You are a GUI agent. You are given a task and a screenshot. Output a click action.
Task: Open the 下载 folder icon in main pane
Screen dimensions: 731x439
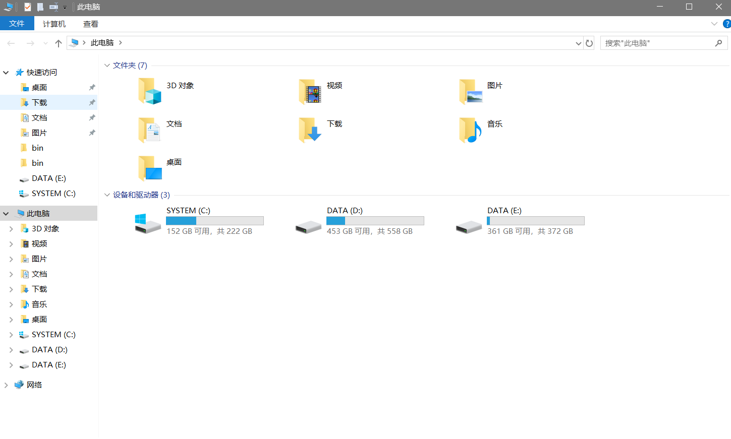[x=310, y=130]
